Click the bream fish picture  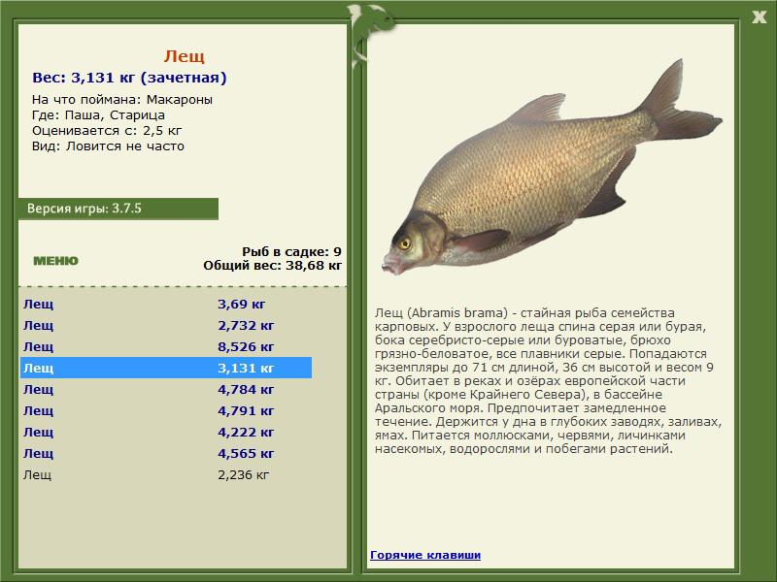pyautogui.click(x=552, y=167)
